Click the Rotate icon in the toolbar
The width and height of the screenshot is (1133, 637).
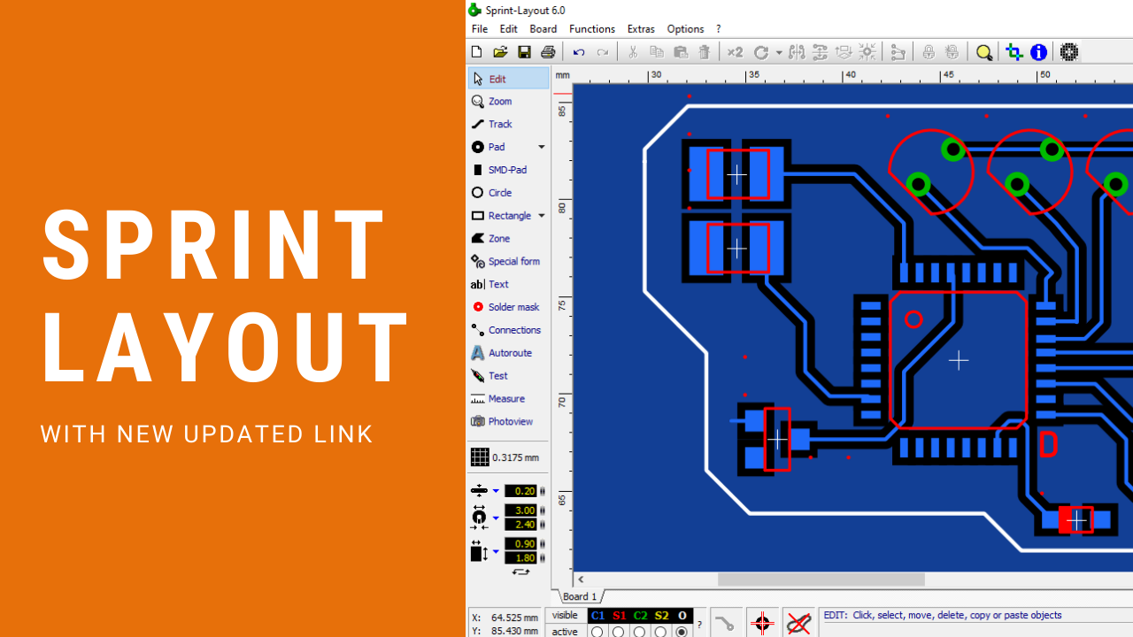coord(760,52)
